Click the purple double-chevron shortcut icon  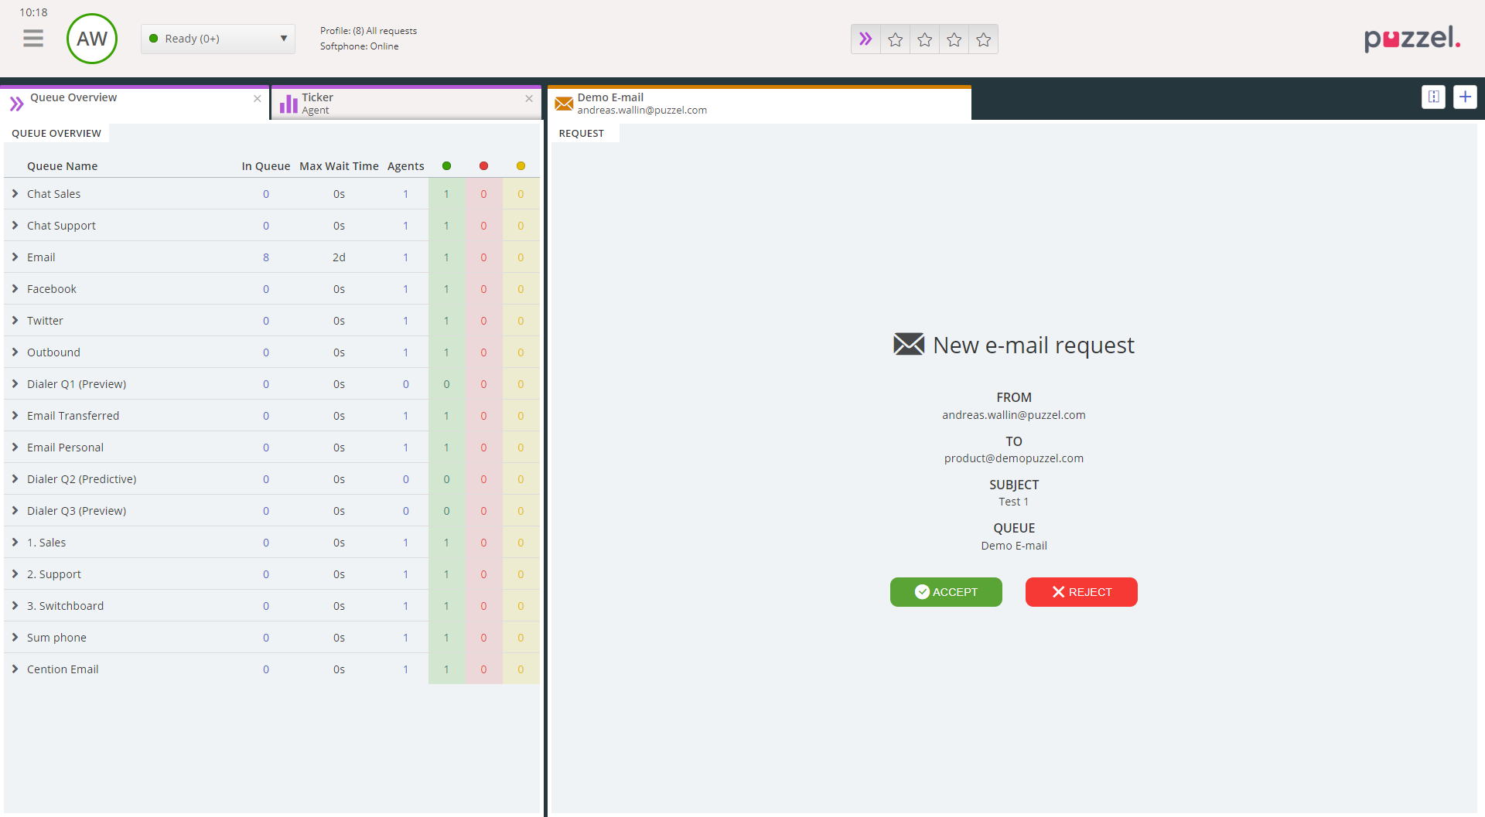[865, 39]
